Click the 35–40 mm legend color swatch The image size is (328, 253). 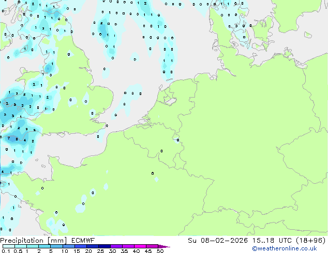(x=128, y=246)
